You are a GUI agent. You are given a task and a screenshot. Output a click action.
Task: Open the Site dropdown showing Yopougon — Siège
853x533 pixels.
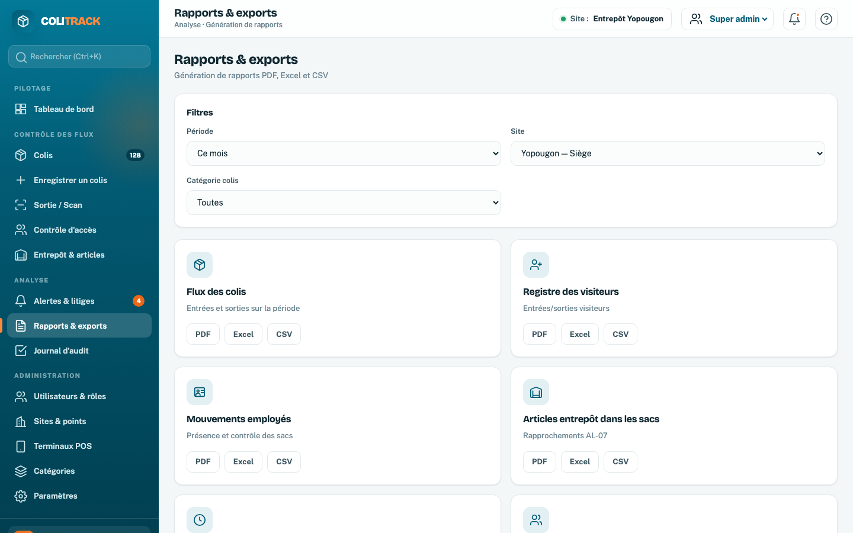(668, 153)
